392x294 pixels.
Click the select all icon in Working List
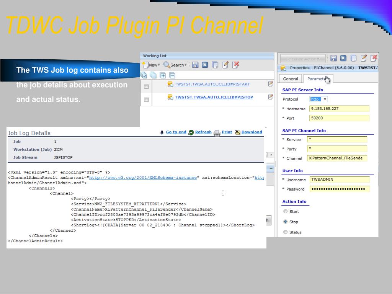tap(144, 75)
